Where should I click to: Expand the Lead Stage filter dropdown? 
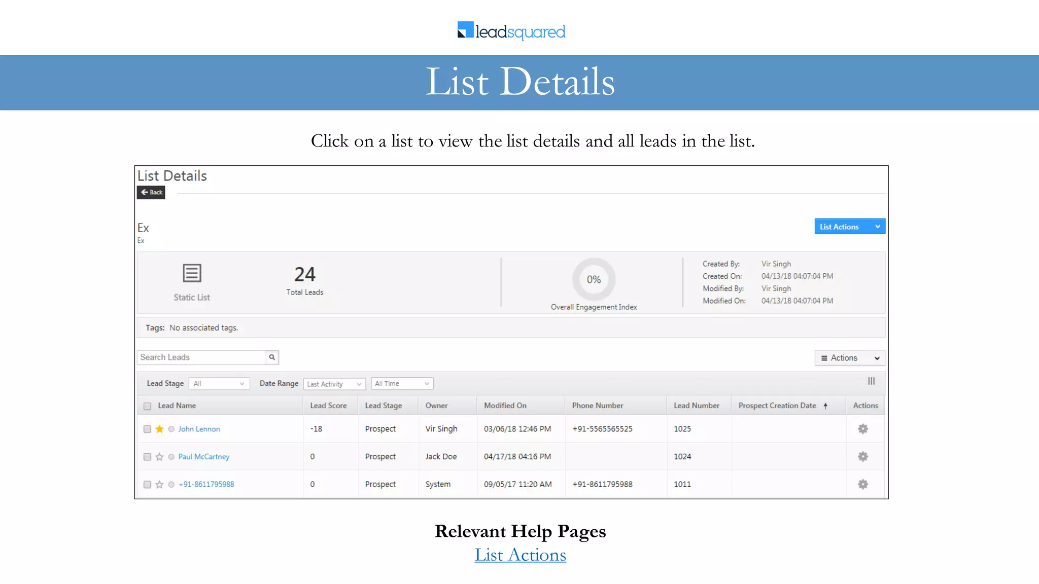tap(219, 384)
